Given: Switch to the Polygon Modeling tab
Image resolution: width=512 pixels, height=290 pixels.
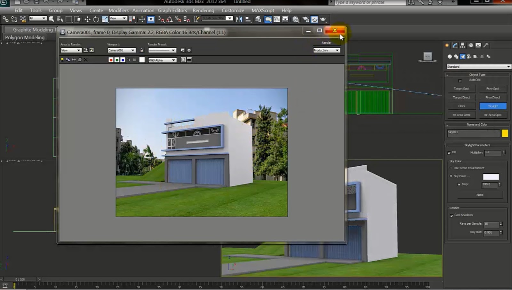Looking at the screenshot, I should [25, 37].
